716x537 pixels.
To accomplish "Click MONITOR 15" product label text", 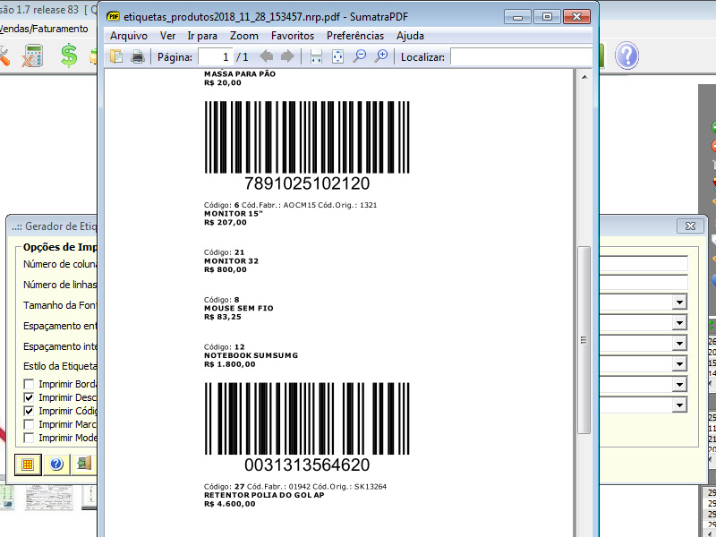I will click(234, 214).
